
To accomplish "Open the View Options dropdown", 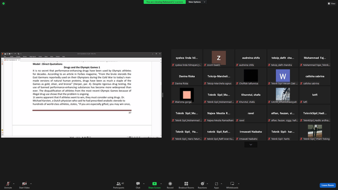I will [196, 2].
